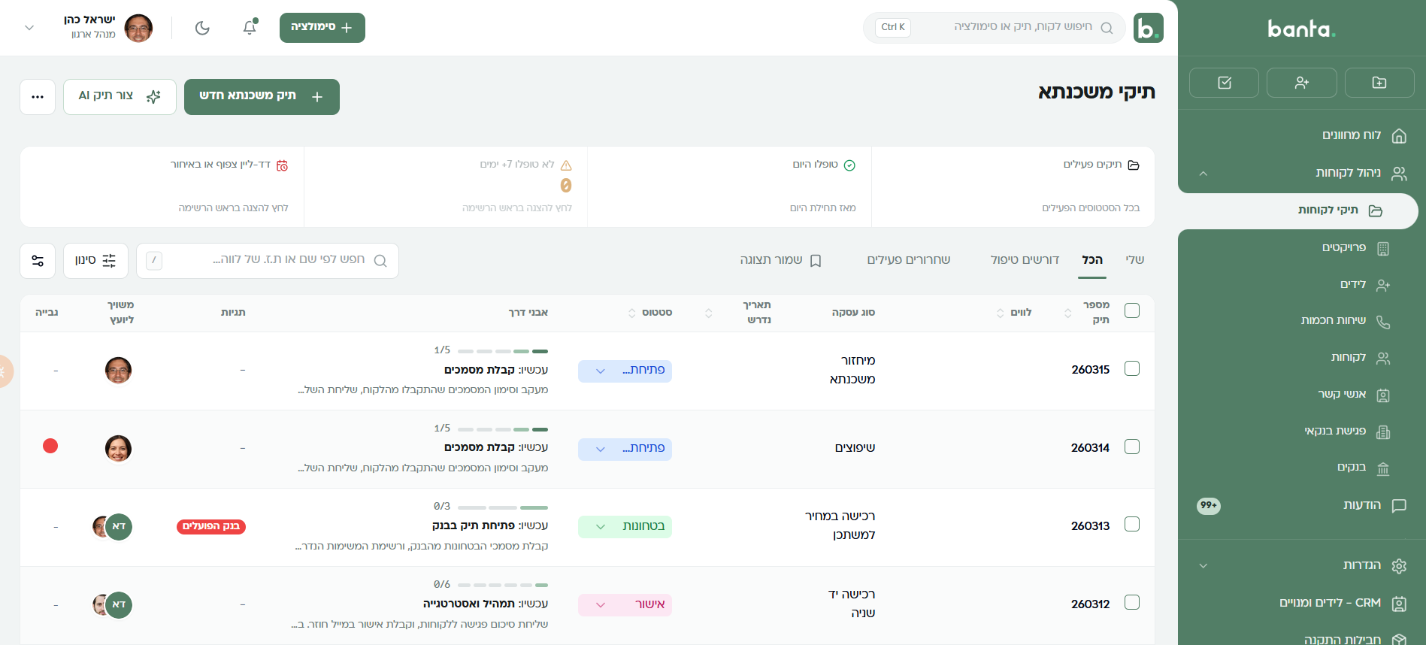This screenshot has width=1426, height=645.
Task: Check the checkbox for file 260315
Action: [1132, 368]
